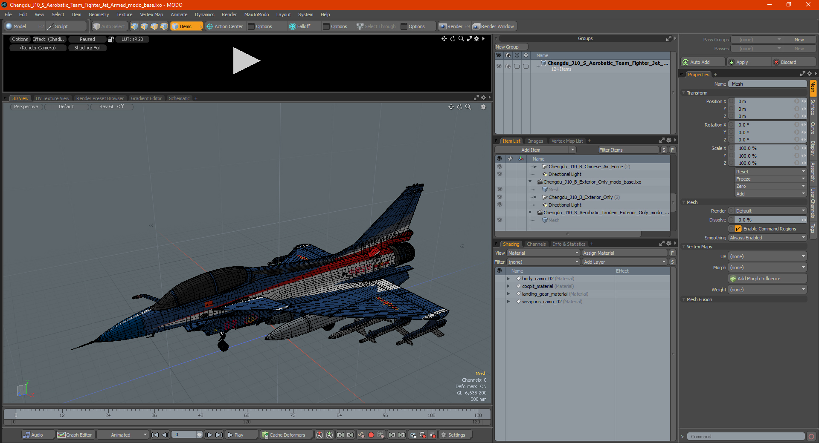This screenshot has height=443, width=819.
Task: Start preview render with play triangle
Action: [x=246, y=61]
